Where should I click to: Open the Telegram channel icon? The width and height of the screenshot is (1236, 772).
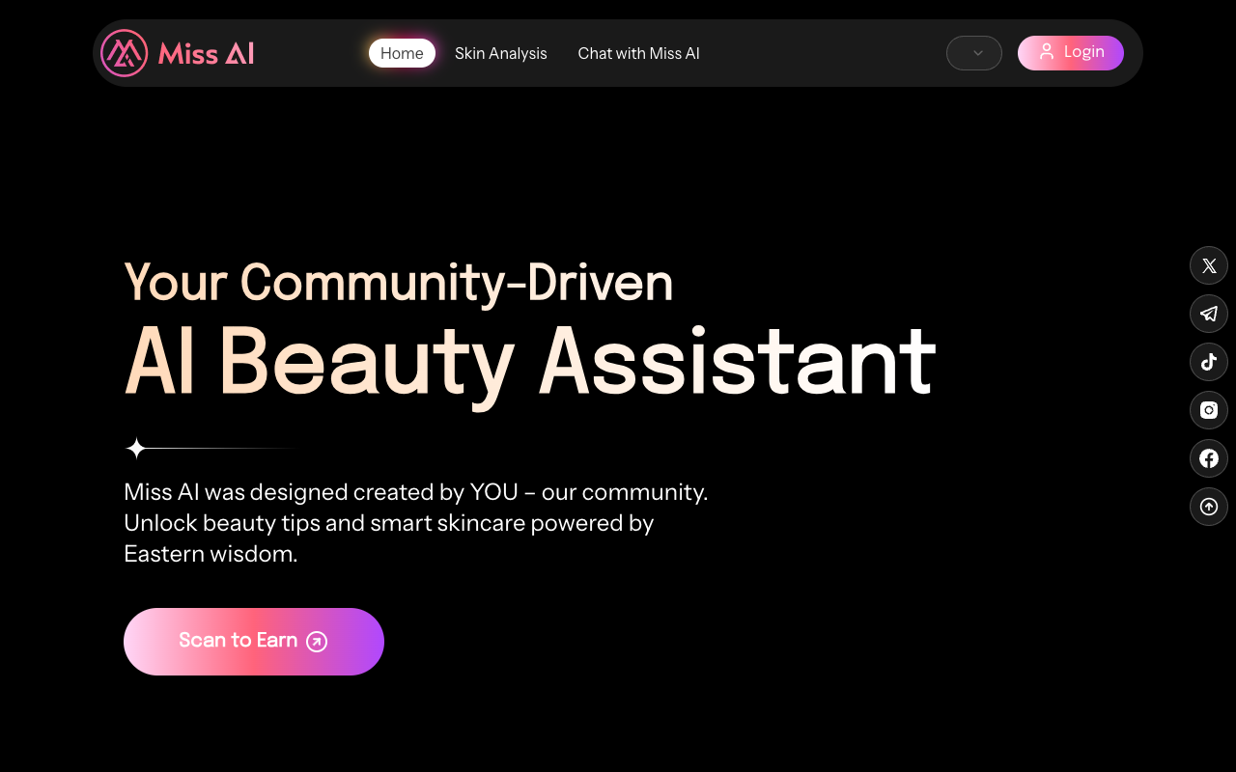(1209, 314)
